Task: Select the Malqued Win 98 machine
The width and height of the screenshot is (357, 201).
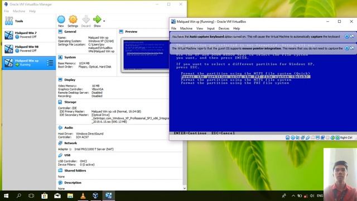Action: 29,49
